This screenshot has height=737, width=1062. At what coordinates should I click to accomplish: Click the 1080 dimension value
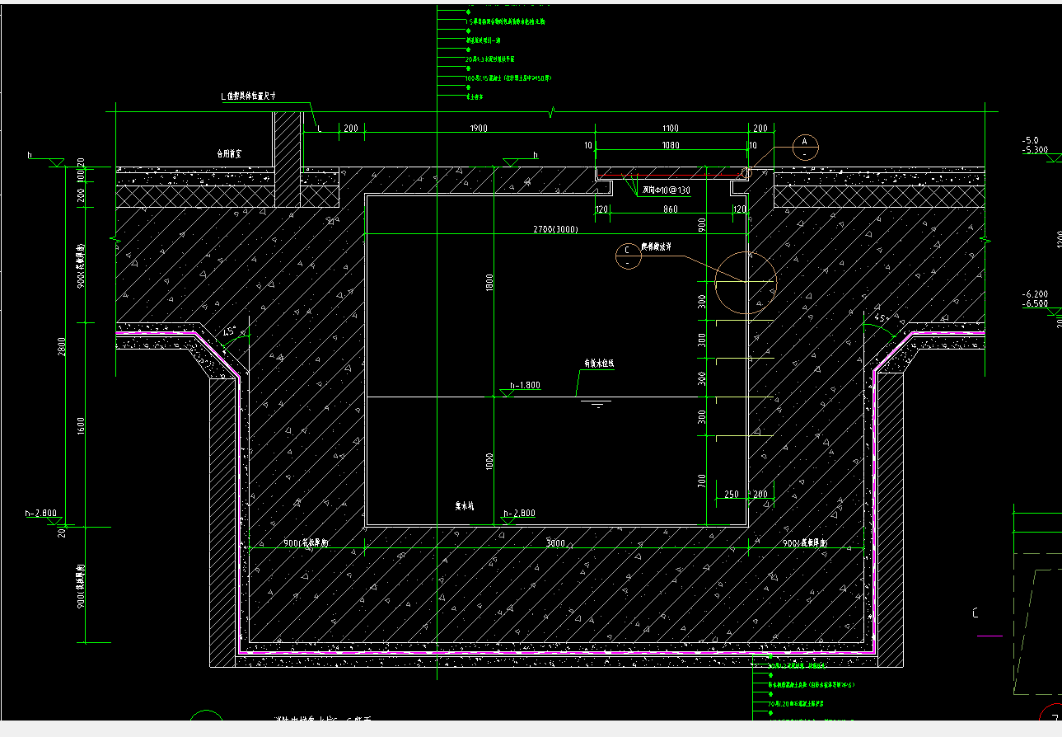[x=670, y=145]
